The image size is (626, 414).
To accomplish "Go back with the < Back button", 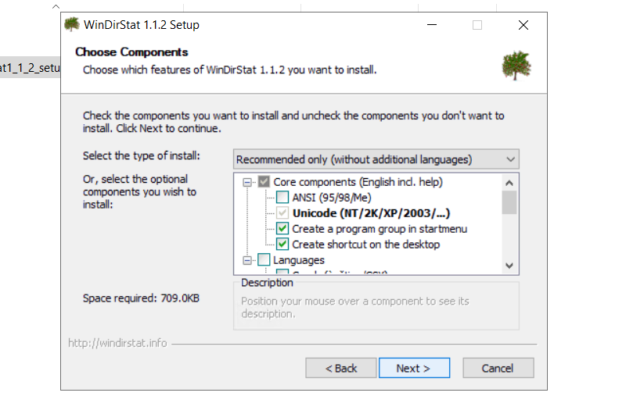I will point(341,368).
